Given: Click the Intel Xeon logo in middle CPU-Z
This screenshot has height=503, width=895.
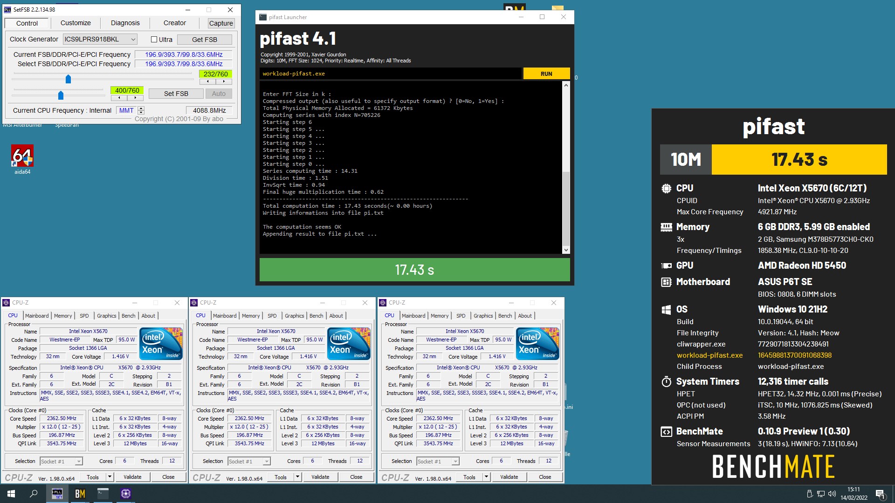Looking at the screenshot, I should click(x=349, y=343).
